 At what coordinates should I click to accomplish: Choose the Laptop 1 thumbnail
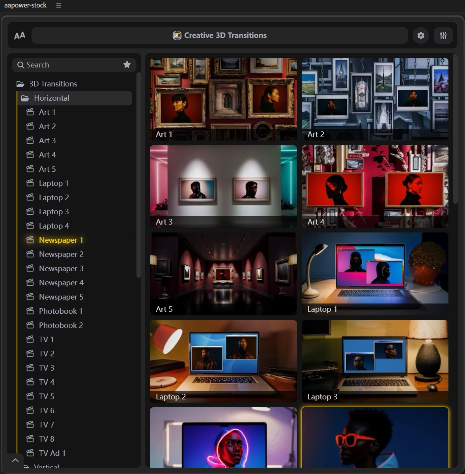pos(375,274)
